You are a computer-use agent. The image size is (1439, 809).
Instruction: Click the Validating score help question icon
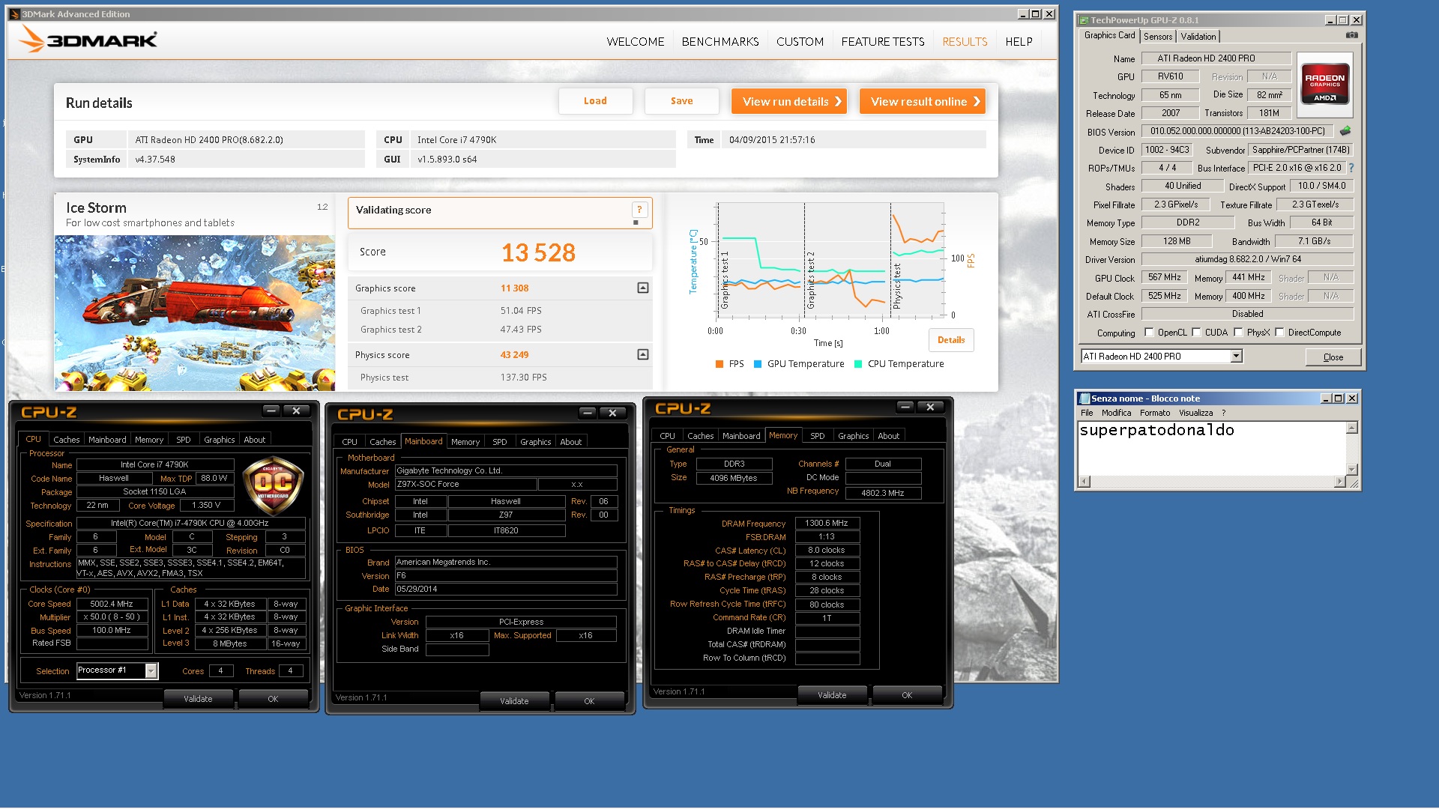639,210
